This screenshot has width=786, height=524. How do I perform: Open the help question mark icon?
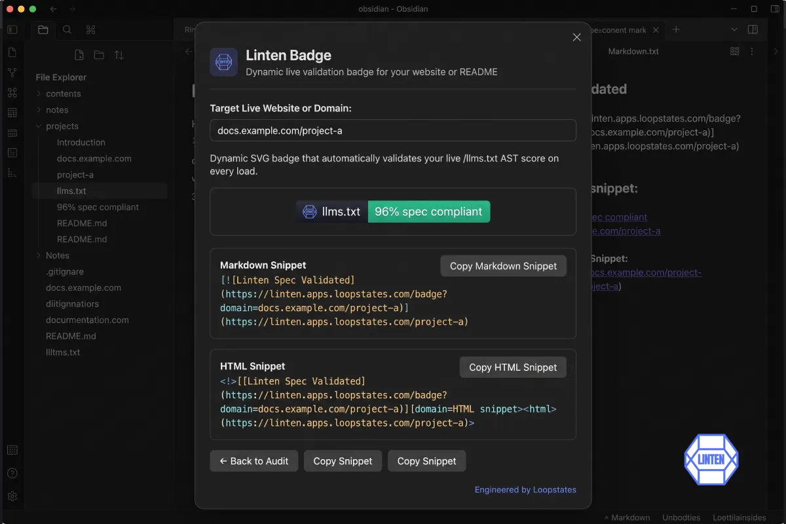tap(12, 474)
